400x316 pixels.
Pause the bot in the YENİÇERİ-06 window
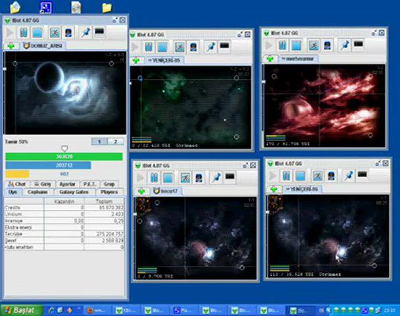pyautogui.click(x=286, y=176)
